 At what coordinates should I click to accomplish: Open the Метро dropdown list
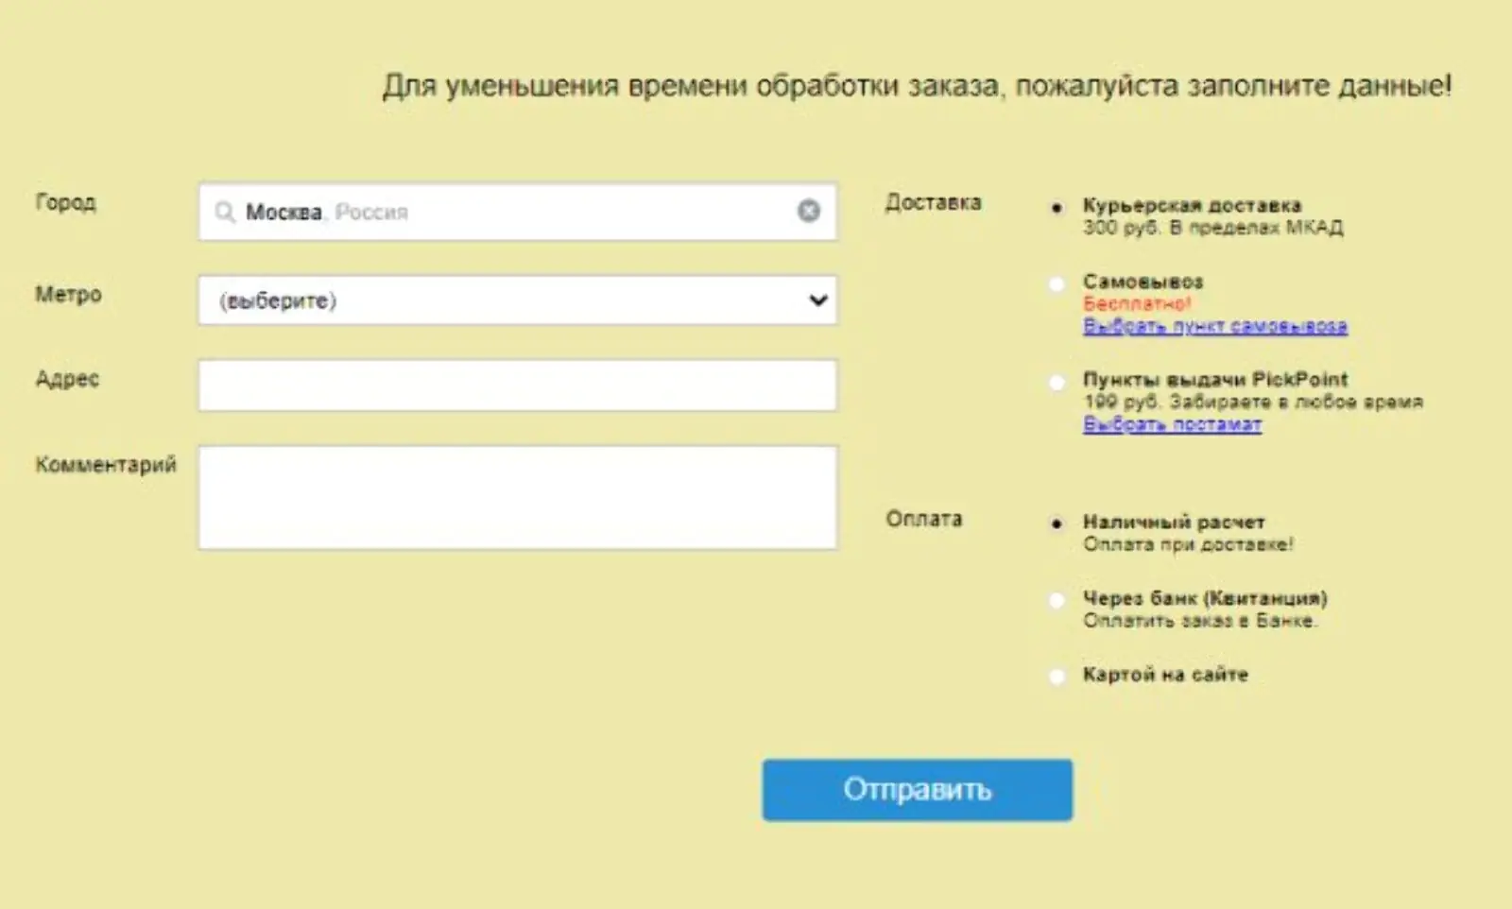pos(518,300)
